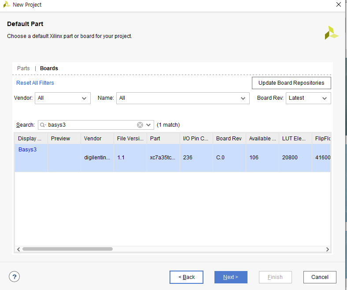Switch to the Parts tab
This screenshot has width=347, height=290.
coord(23,68)
